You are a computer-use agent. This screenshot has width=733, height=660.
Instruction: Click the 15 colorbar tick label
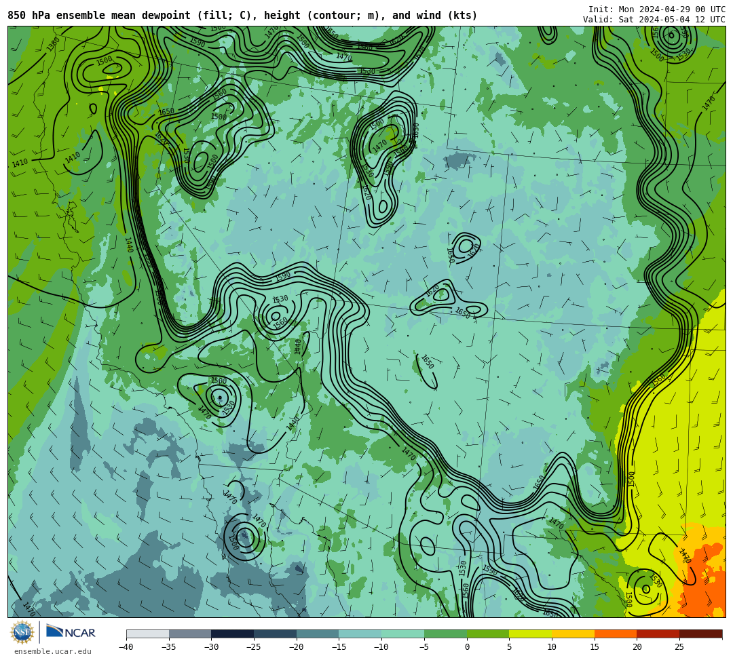point(595,647)
